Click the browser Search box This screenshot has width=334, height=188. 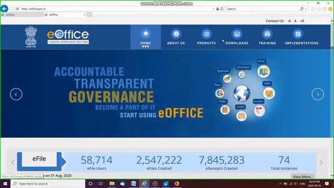click(x=263, y=9)
